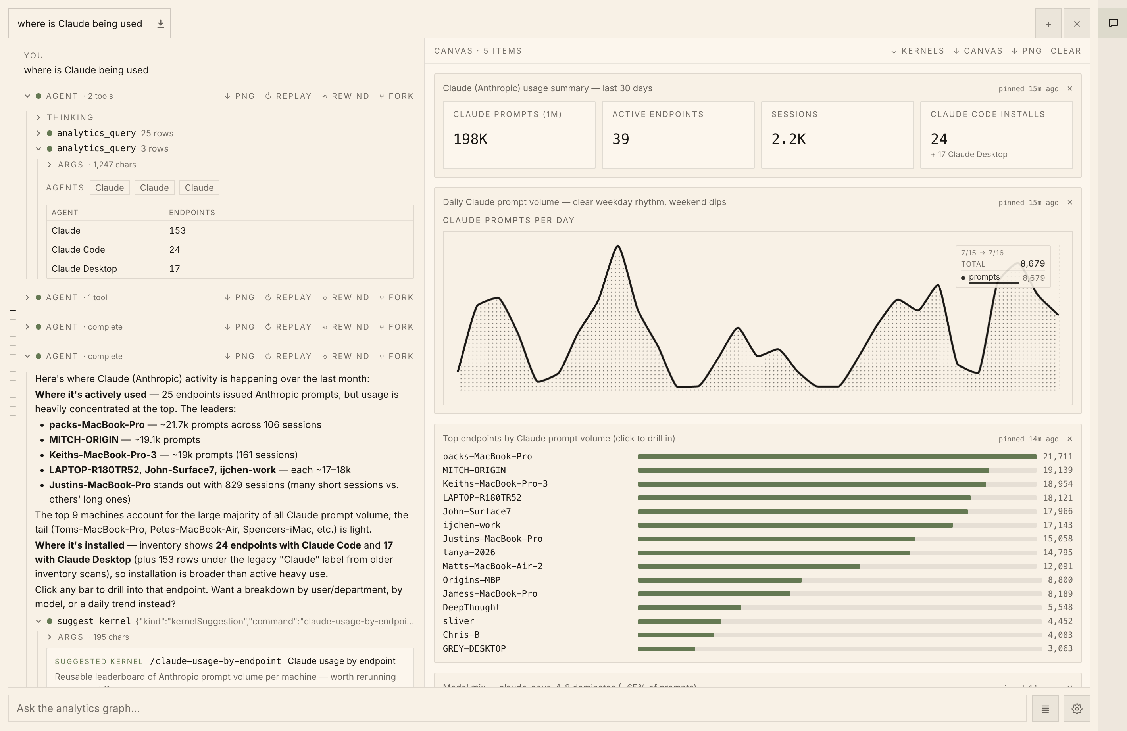
Task: Fork the 1 tool agent step
Action: pyautogui.click(x=396, y=297)
